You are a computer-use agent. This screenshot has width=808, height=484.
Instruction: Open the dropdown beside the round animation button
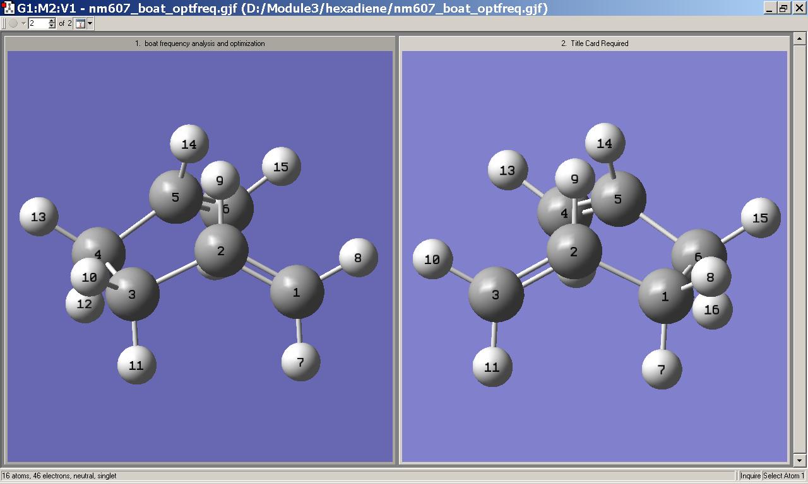23,23
